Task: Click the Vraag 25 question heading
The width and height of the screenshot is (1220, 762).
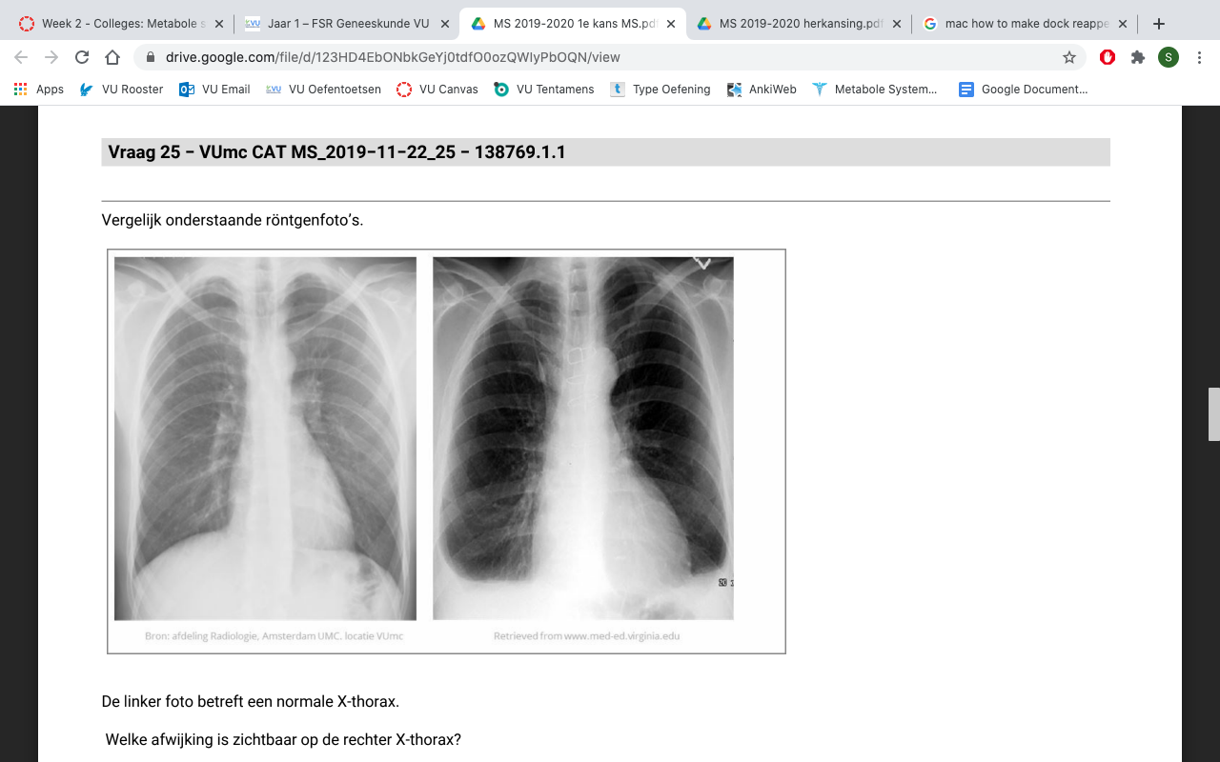Action: [336, 152]
